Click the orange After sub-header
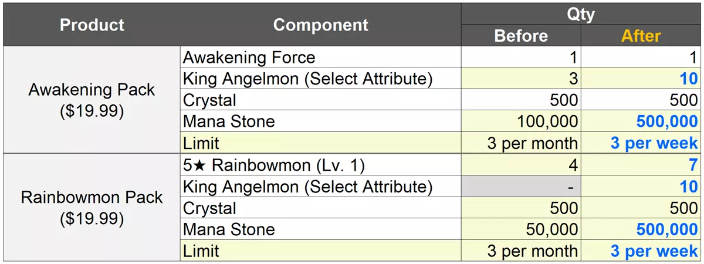This screenshot has height=264, width=704. tap(641, 36)
